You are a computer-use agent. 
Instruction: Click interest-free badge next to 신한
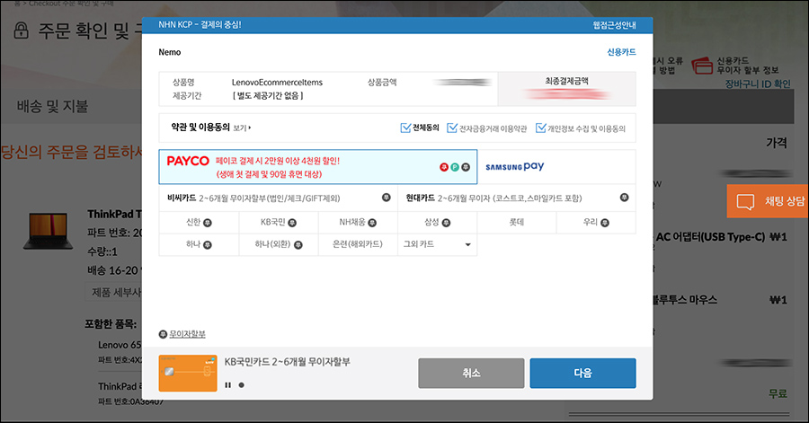[x=208, y=223]
